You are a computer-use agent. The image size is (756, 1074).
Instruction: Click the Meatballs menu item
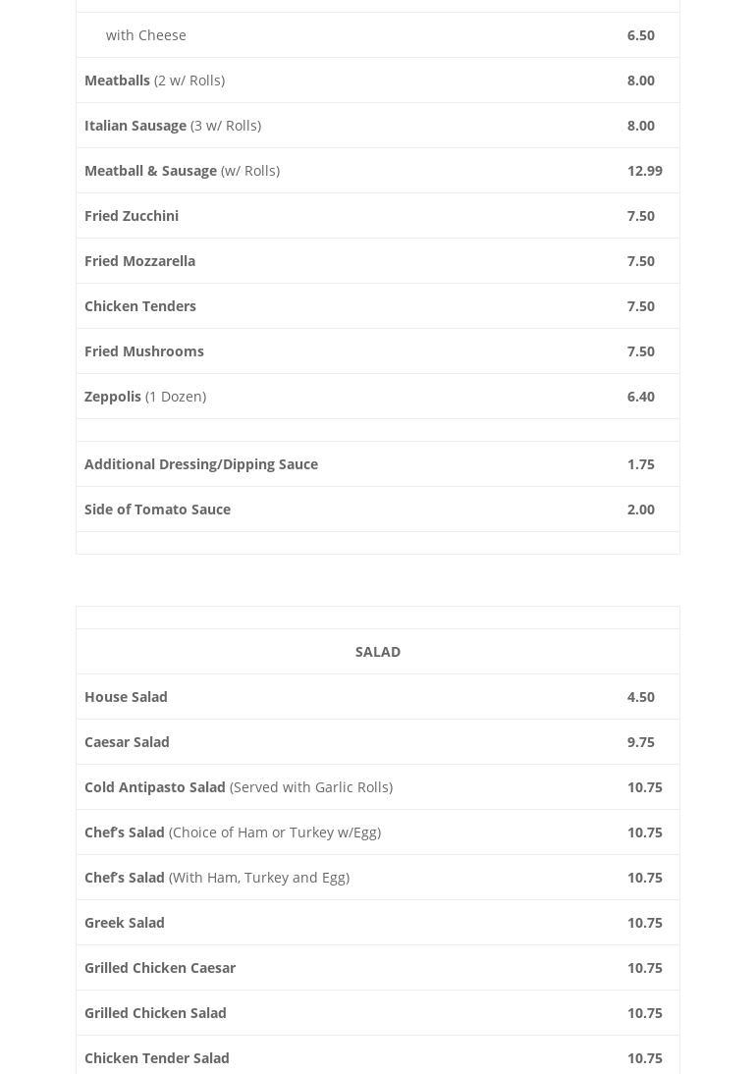117,81
